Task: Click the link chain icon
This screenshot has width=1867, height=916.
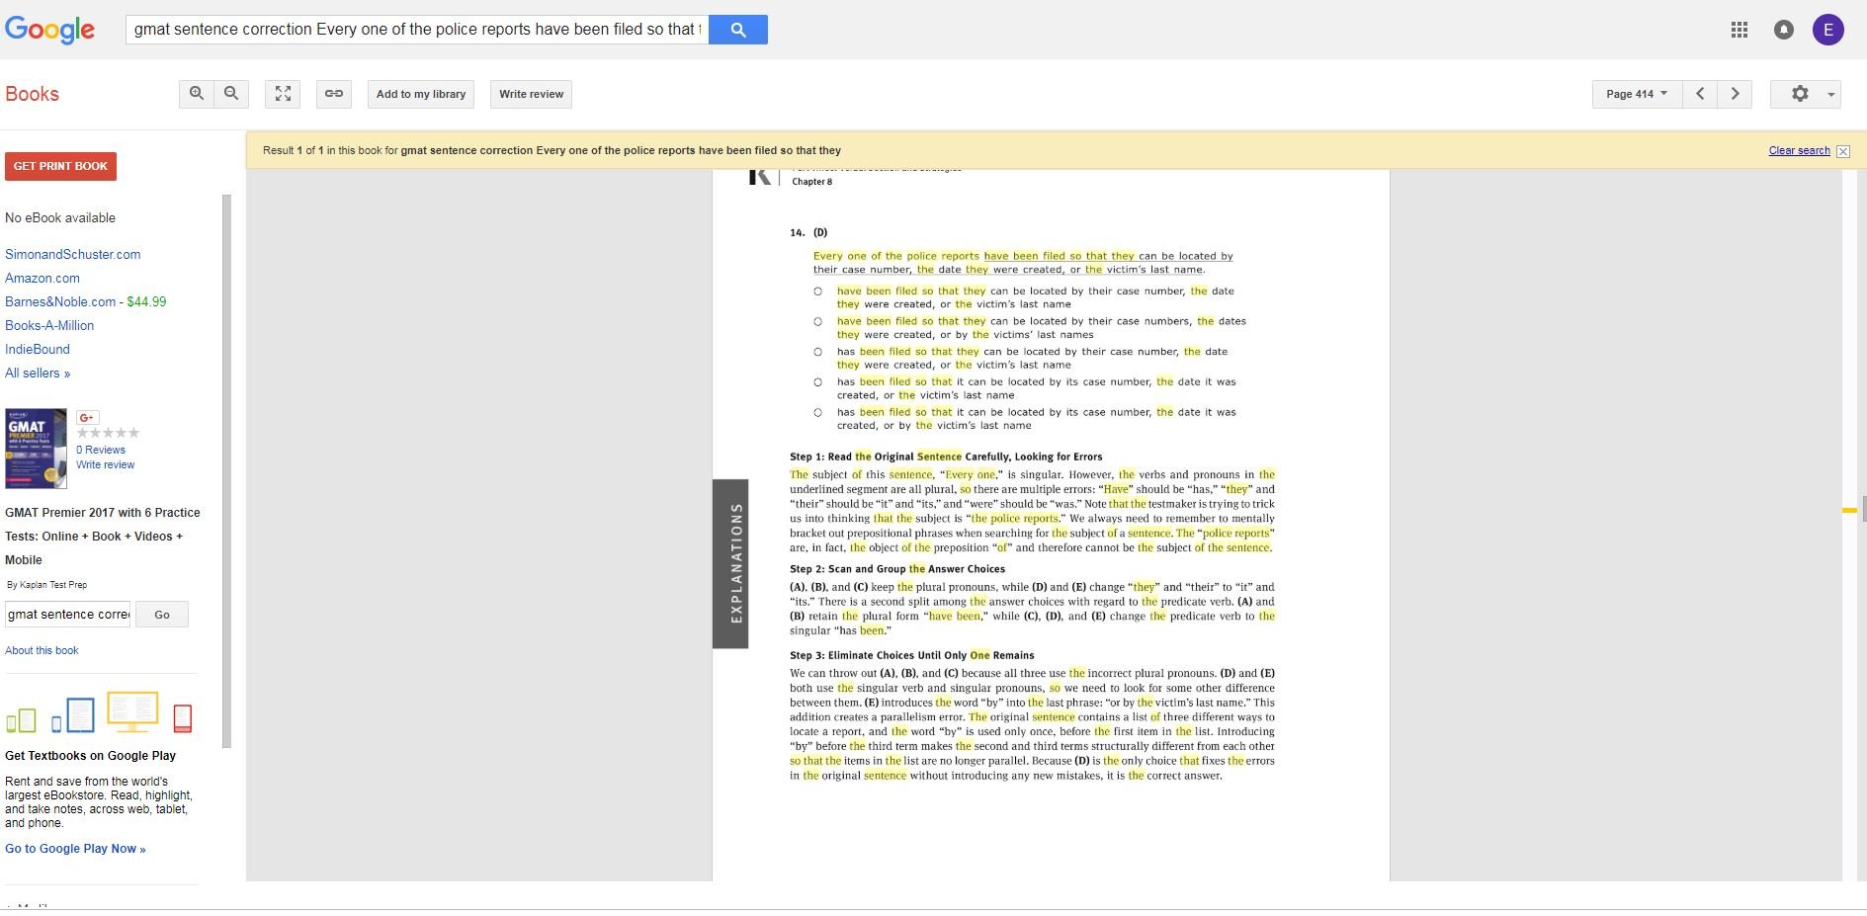Action: click(x=334, y=94)
